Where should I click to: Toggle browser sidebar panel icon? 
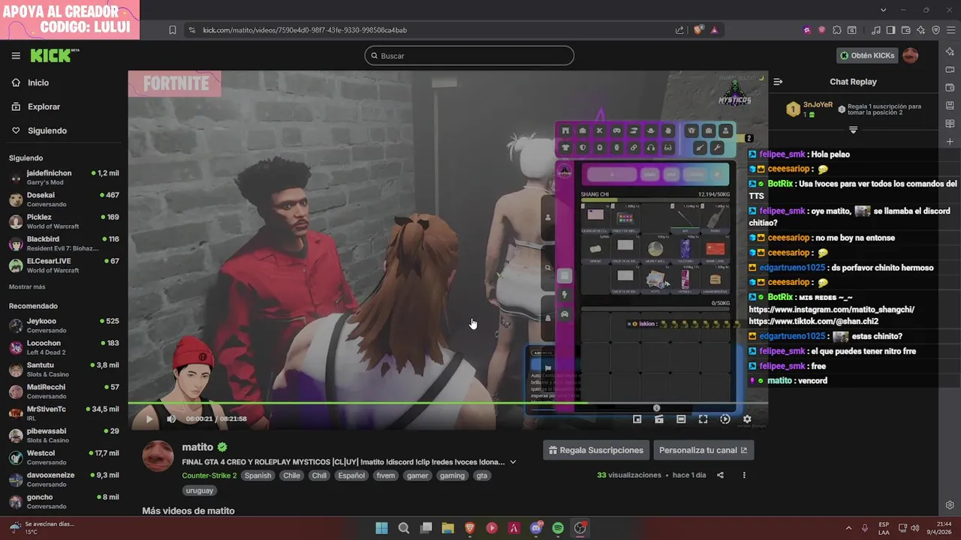pos(890,30)
